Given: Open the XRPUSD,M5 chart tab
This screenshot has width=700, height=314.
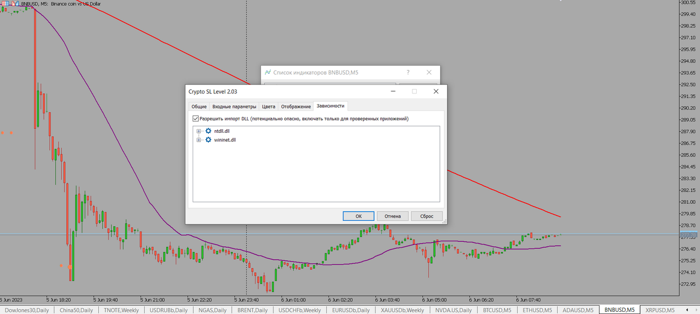Looking at the screenshot, I should (660, 310).
